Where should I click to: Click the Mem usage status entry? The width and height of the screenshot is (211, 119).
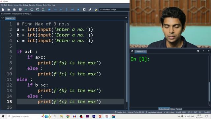207,112
